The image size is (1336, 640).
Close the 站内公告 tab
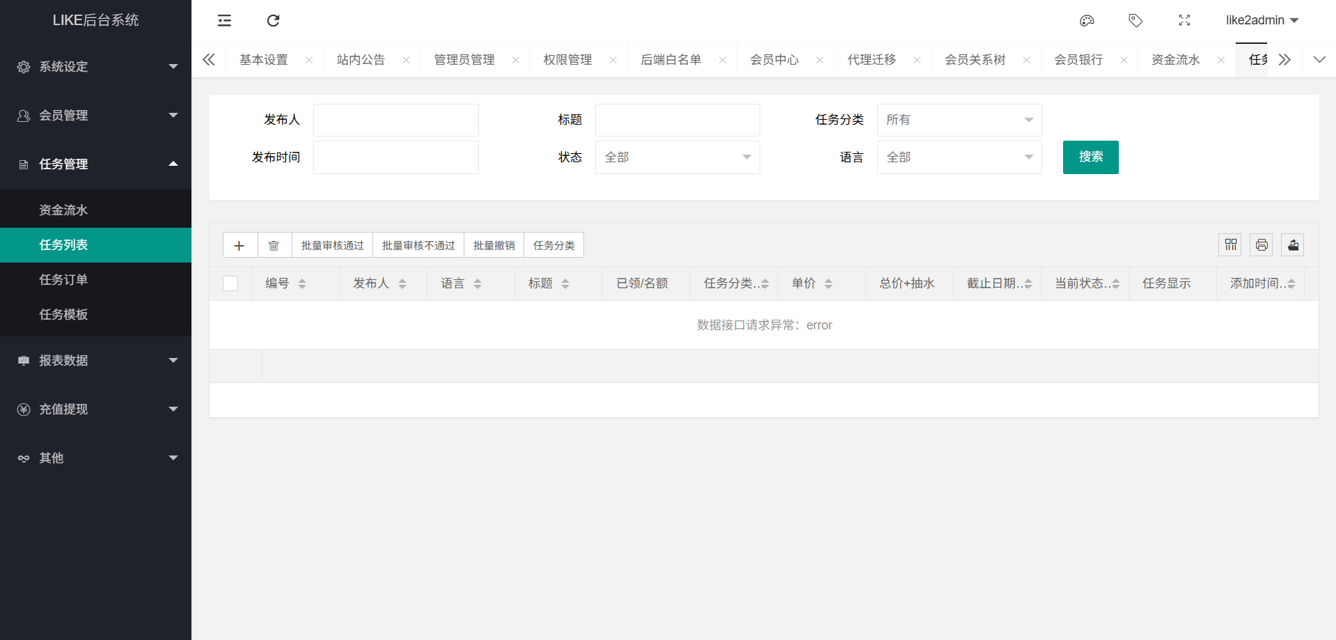[406, 60]
